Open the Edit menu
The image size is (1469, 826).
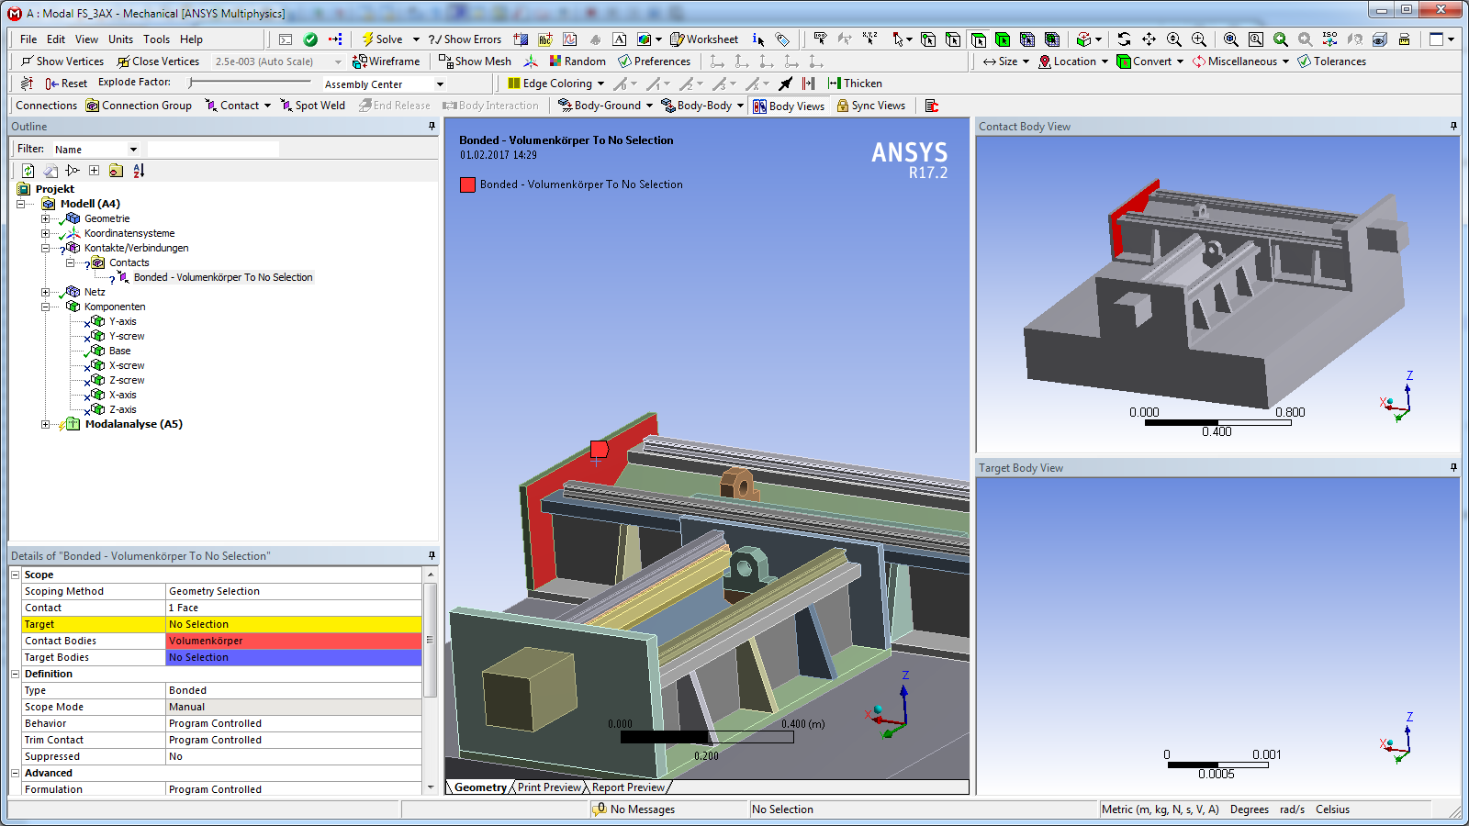point(56,39)
